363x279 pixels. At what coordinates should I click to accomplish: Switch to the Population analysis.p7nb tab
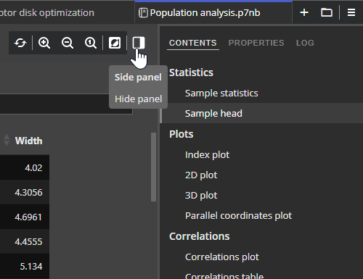tap(213, 12)
